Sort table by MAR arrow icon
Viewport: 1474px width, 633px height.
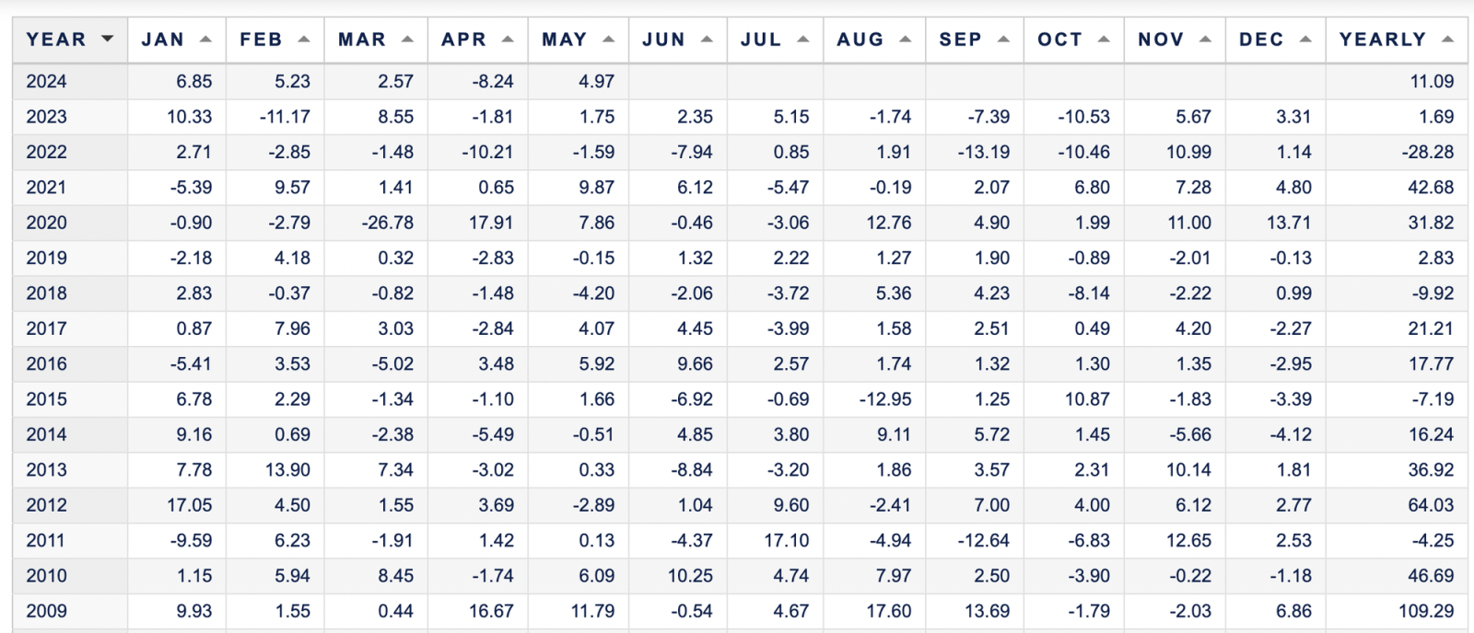point(407,40)
